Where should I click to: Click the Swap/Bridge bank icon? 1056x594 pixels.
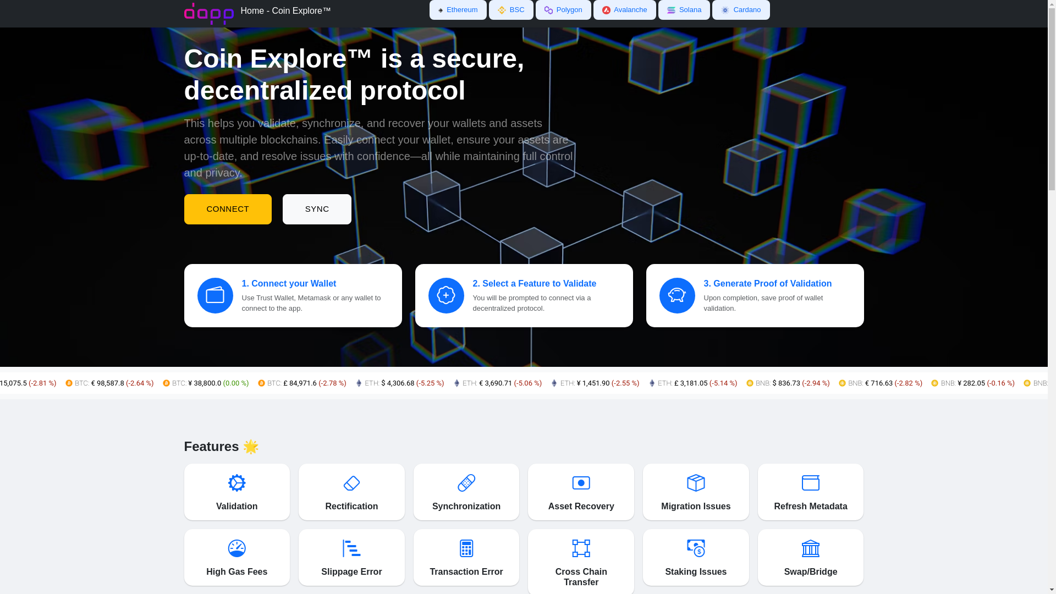point(811,548)
